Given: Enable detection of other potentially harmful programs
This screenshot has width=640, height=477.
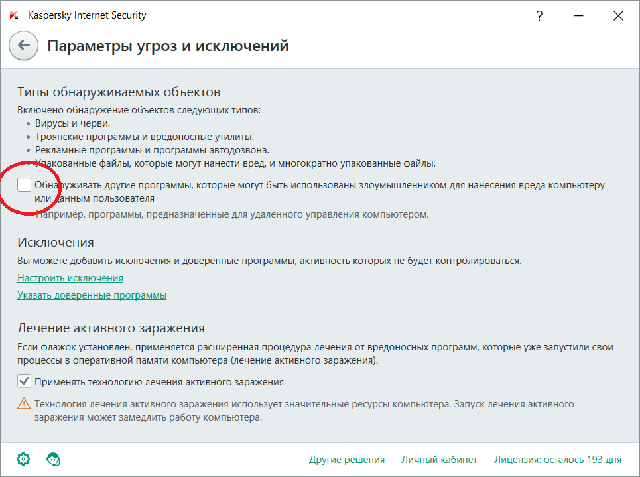Looking at the screenshot, I should click(x=24, y=184).
